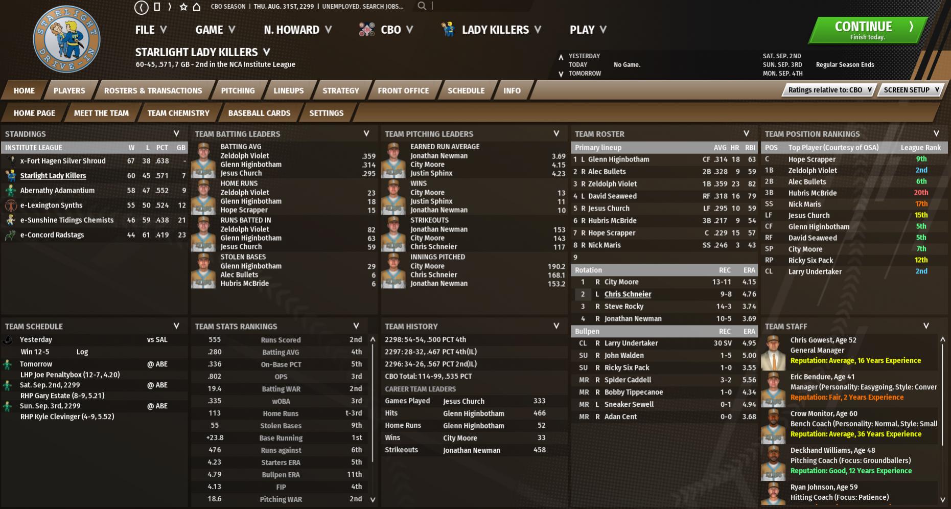Click Lexington Synths team logo in standings
Screen dimensions: 951x509
pyautogui.click(x=11, y=205)
